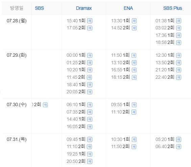Click rerun icon for Dramax 00:00 episode 1

(x=90, y=55)
